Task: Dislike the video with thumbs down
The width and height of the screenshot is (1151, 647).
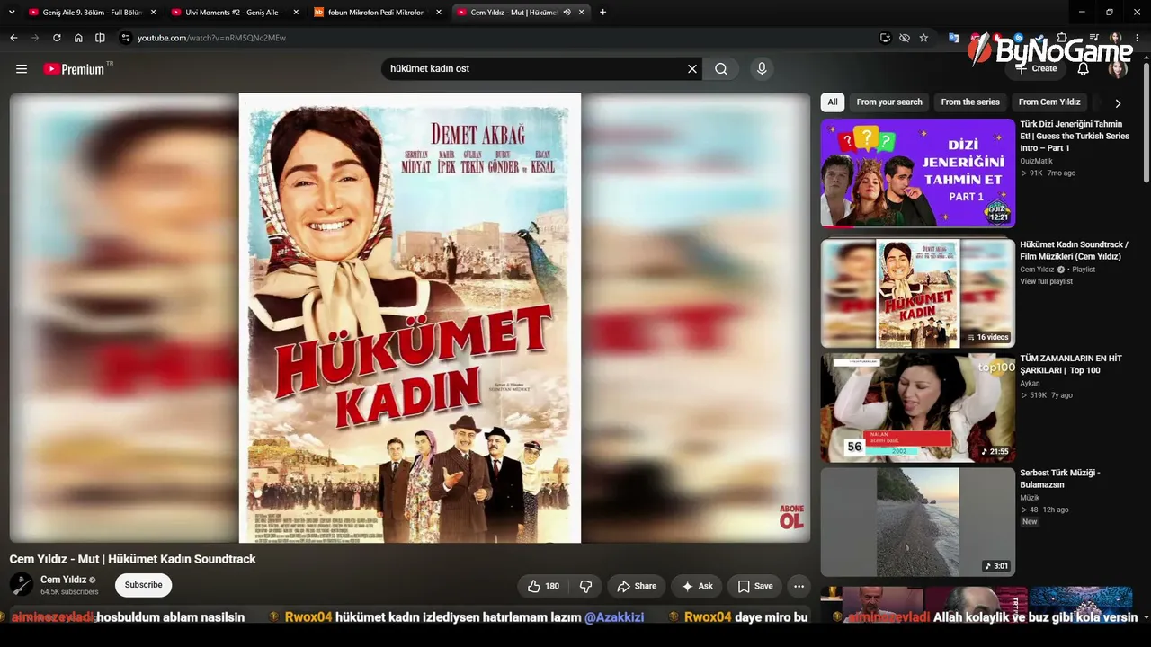Action: (585, 586)
